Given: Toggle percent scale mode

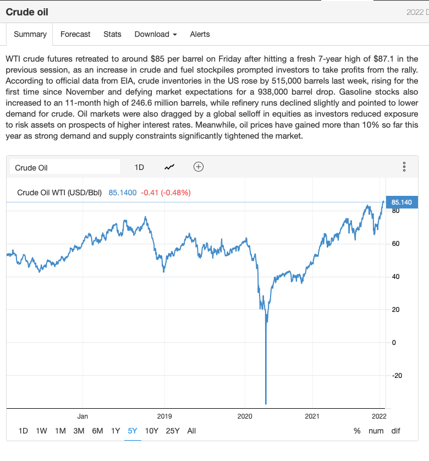Looking at the screenshot, I should click(357, 431).
